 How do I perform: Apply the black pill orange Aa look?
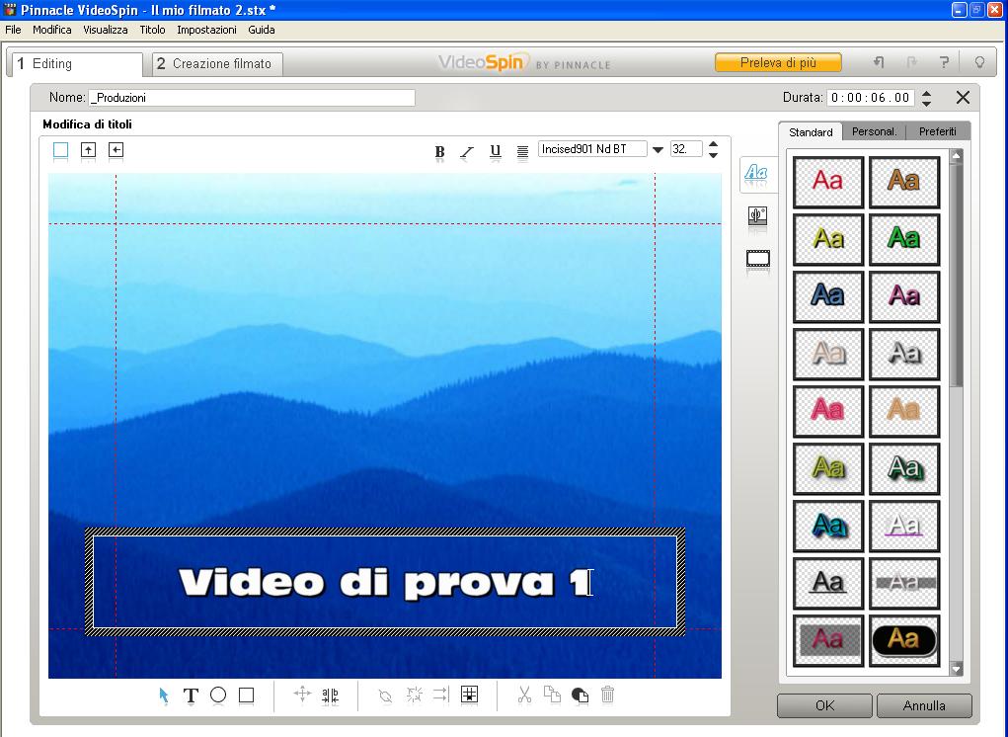tap(904, 640)
